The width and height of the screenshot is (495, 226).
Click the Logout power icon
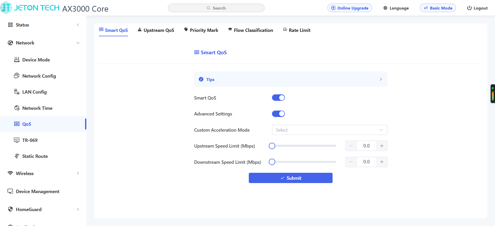(469, 8)
